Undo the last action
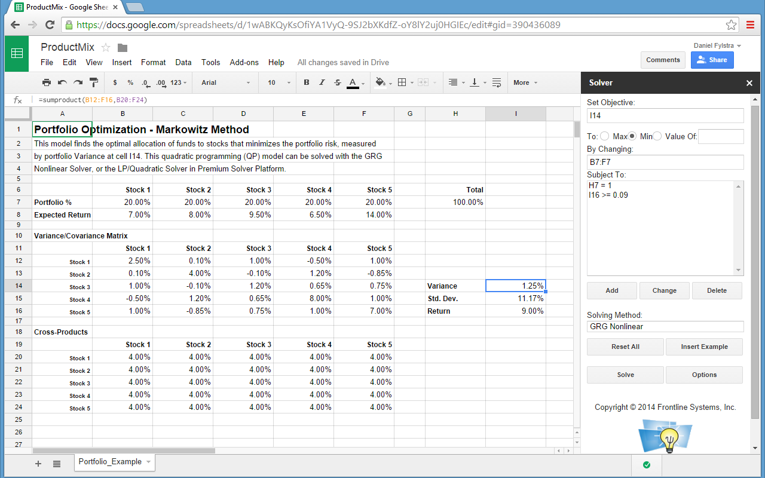 click(x=62, y=82)
